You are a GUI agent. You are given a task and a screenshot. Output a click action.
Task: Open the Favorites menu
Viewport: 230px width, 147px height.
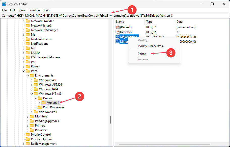(x=34, y=10)
